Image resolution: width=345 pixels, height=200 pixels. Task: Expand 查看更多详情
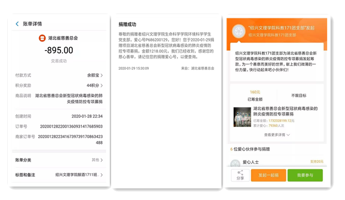[277, 135]
